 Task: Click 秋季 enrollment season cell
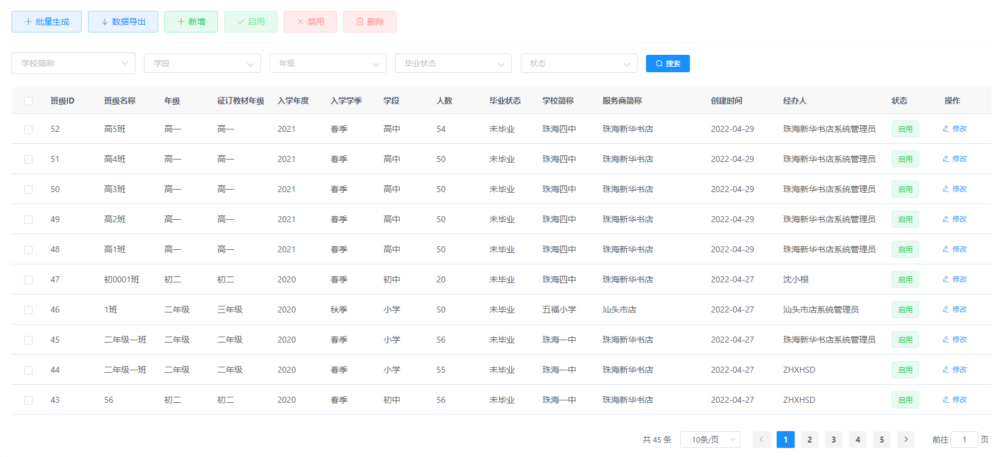pos(339,309)
